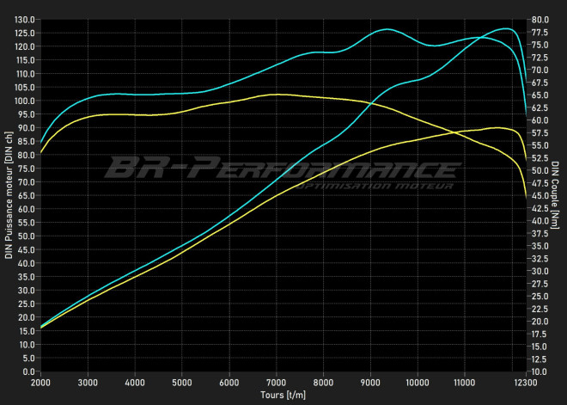Click the 50.0 label on the power axis
The image size is (567, 405).
click(x=27, y=236)
